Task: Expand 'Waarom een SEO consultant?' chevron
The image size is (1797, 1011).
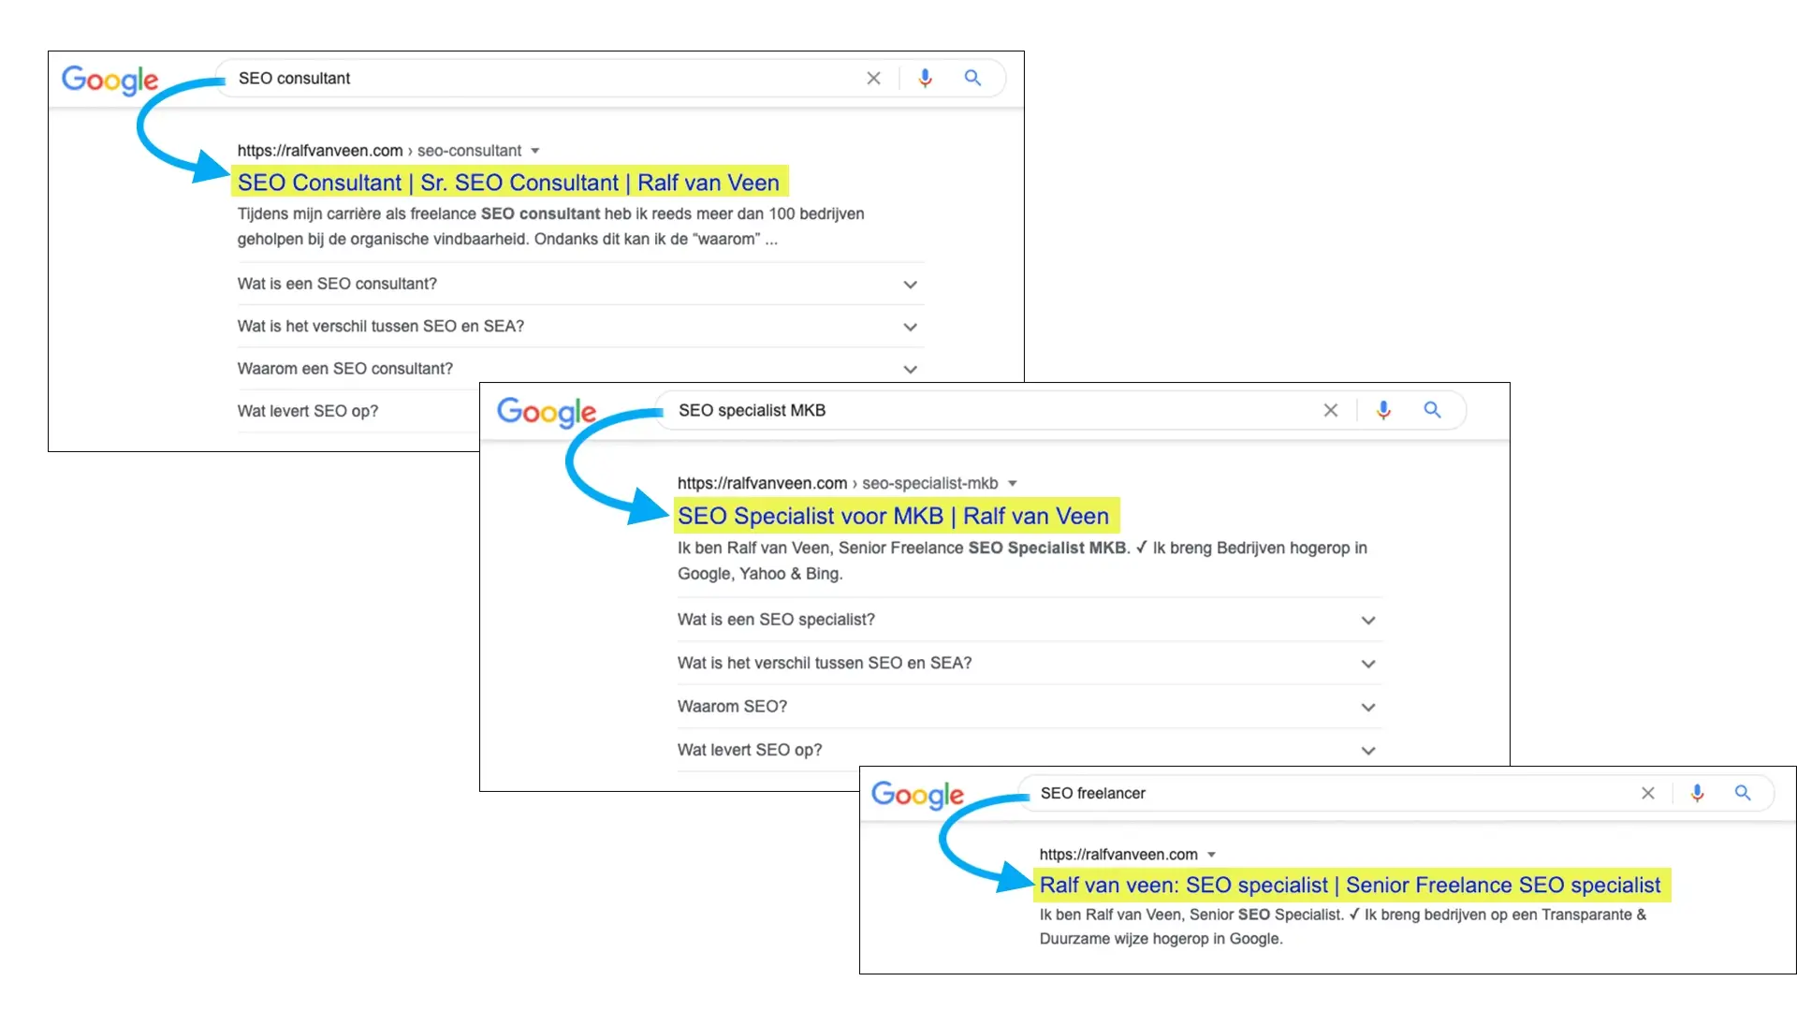Action: [x=910, y=370]
